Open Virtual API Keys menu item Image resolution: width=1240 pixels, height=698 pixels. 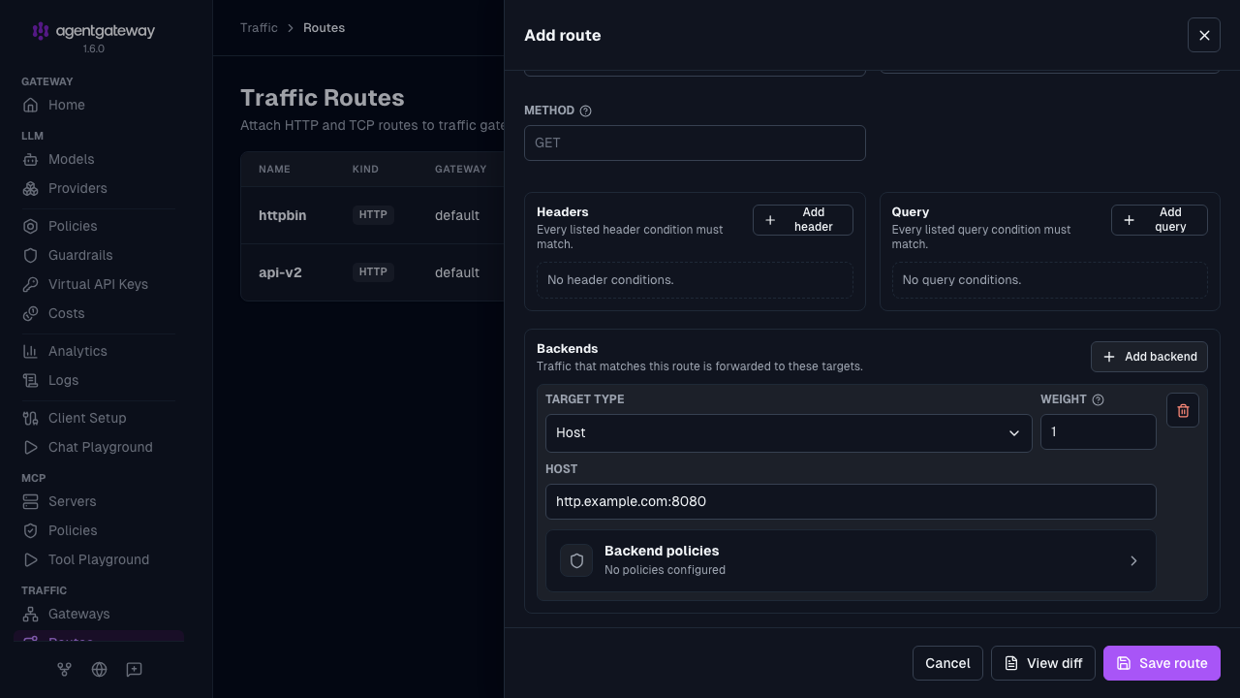pos(99,284)
